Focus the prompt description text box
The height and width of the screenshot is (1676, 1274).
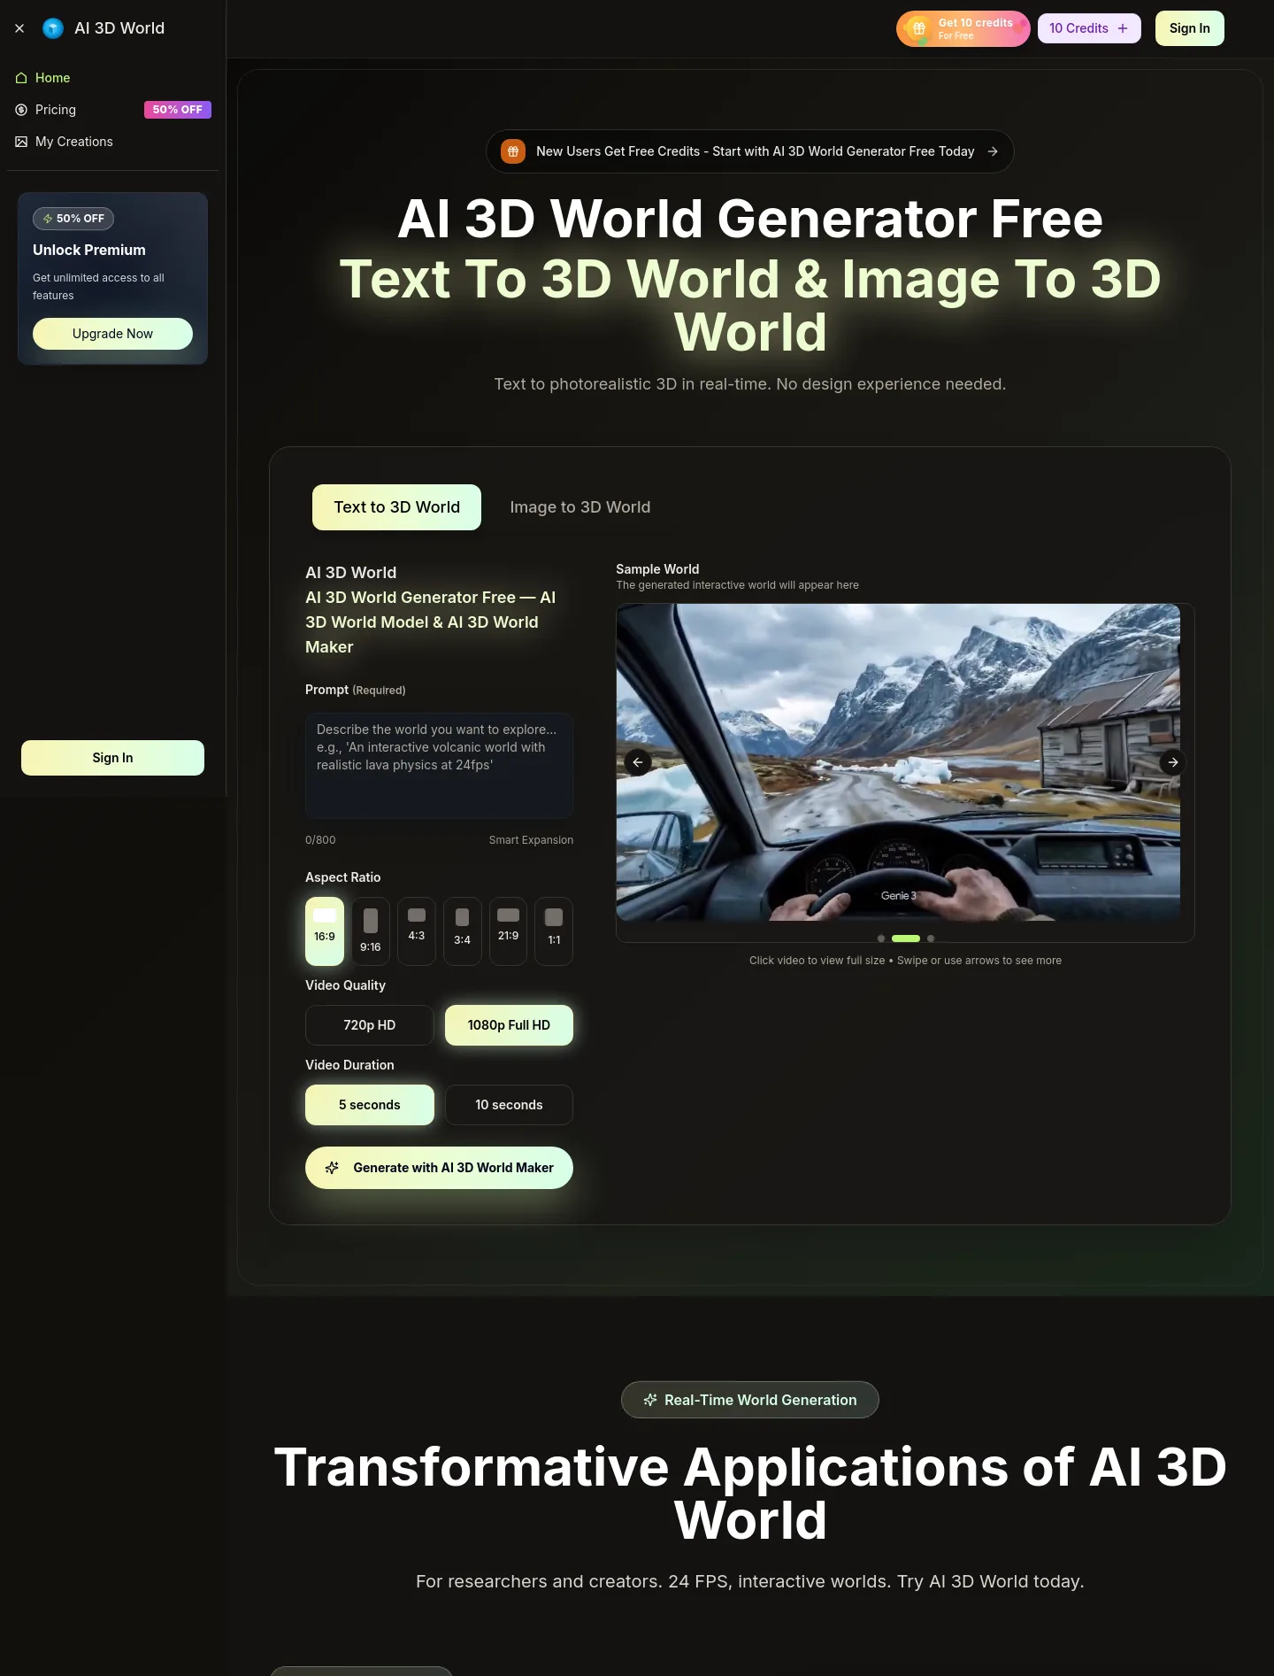[x=439, y=766]
